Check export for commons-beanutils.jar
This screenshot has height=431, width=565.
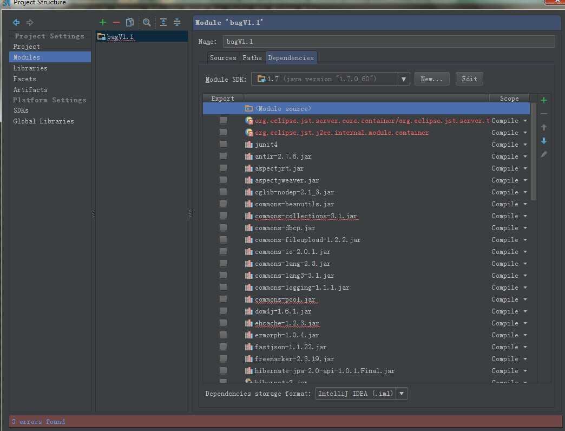coord(223,204)
